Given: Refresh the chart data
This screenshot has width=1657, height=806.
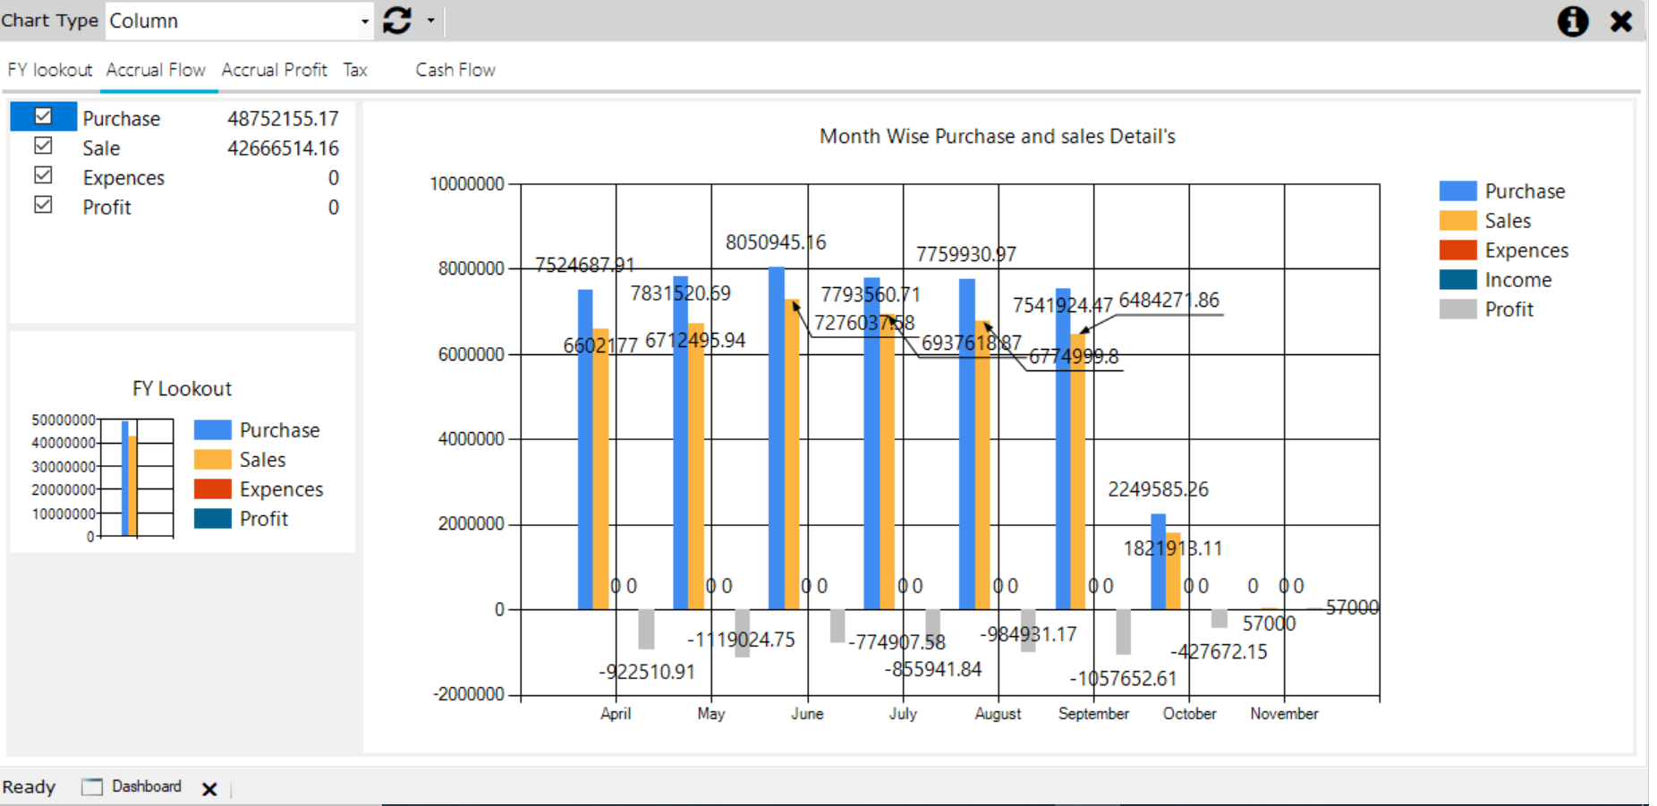Looking at the screenshot, I should pos(396,20).
